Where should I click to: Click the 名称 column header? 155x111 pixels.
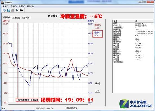[123, 21]
